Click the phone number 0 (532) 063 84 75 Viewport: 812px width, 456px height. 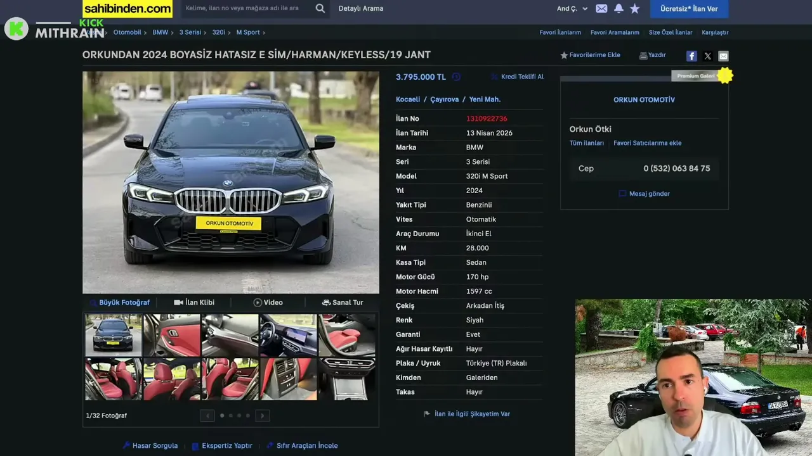pyautogui.click(x=677, y=168)
